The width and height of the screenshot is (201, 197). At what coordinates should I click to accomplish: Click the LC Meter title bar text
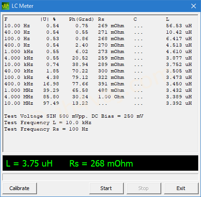(23, 6)
